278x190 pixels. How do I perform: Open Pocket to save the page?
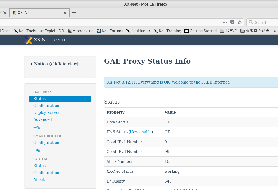point(232,22)
